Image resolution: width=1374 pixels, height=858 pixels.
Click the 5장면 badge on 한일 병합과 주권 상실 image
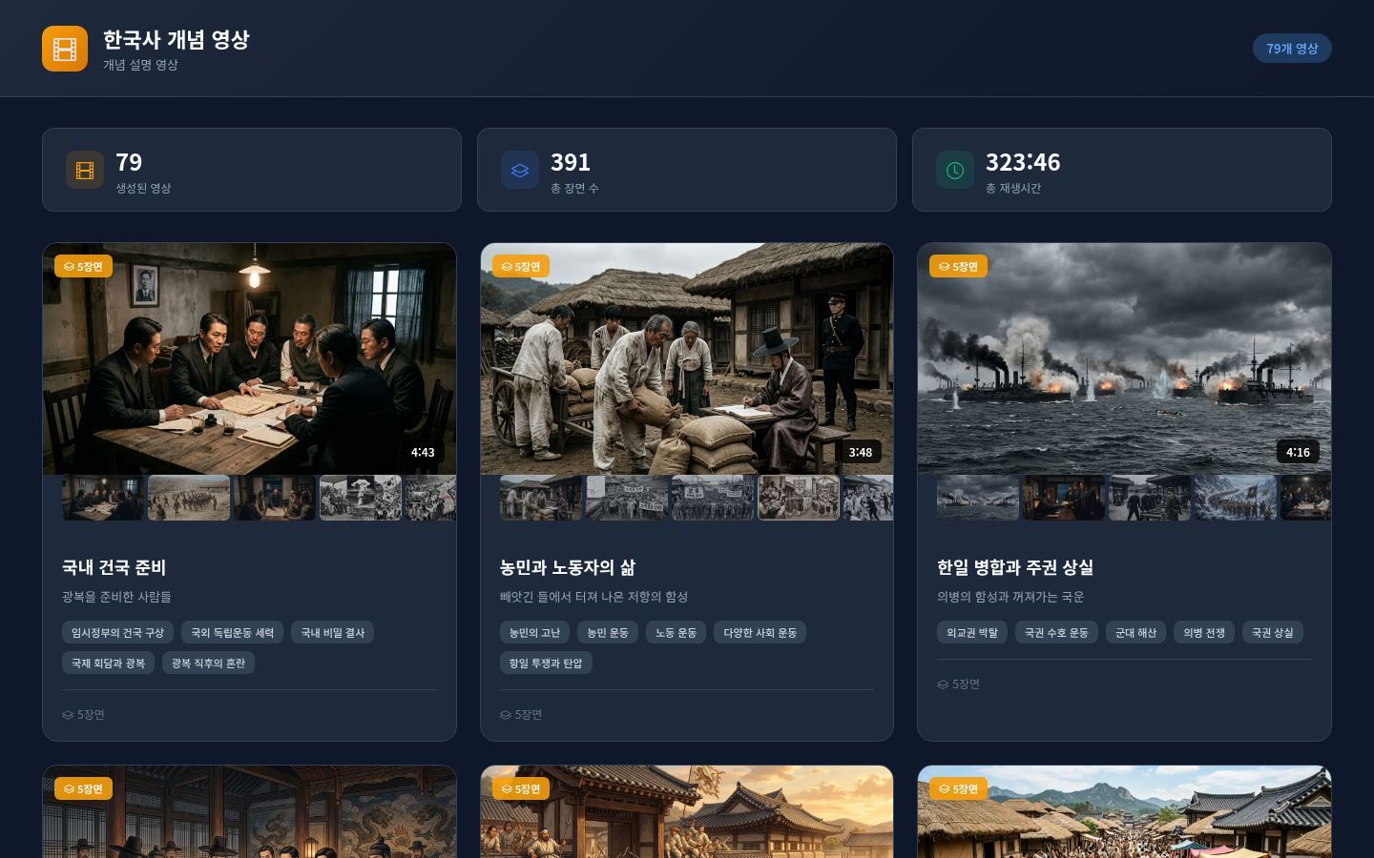click(x=958, y=267)
